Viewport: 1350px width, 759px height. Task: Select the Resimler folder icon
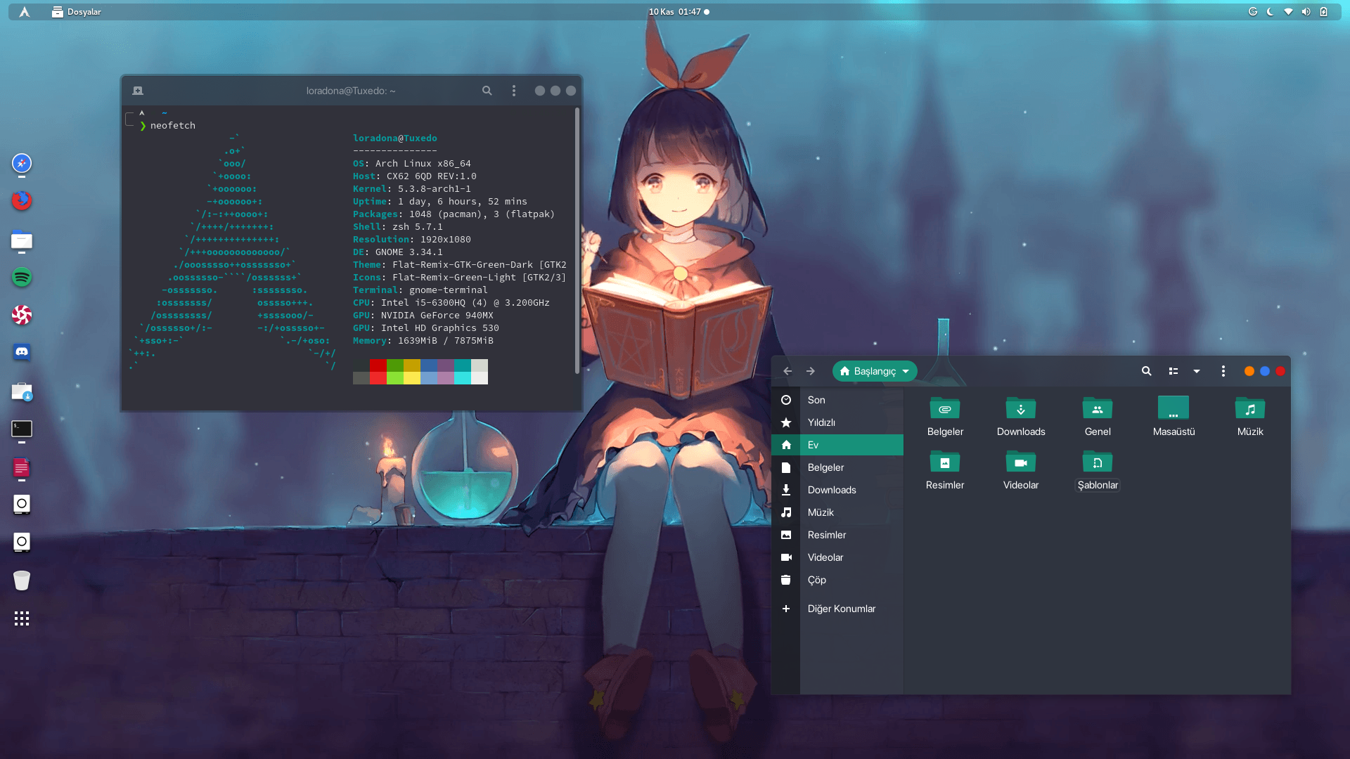coord(945,462)
